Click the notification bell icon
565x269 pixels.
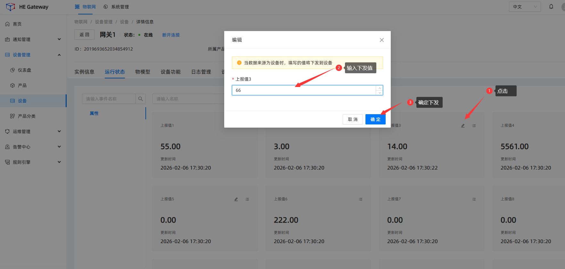tap(551, 7)
